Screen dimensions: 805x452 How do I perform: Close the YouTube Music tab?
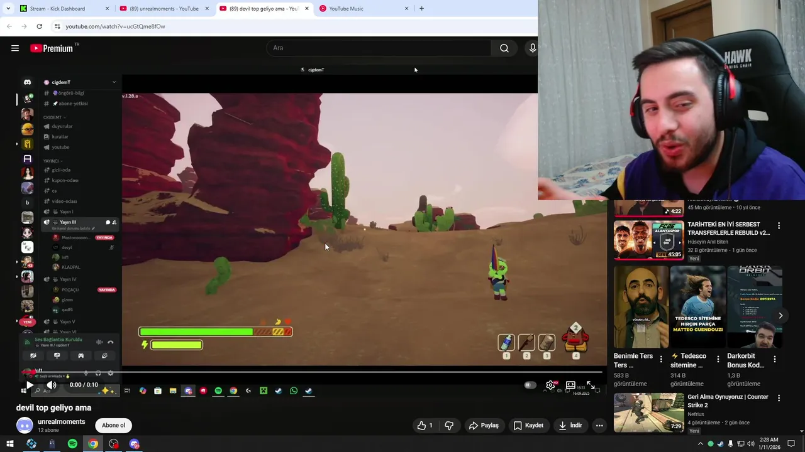406,9
